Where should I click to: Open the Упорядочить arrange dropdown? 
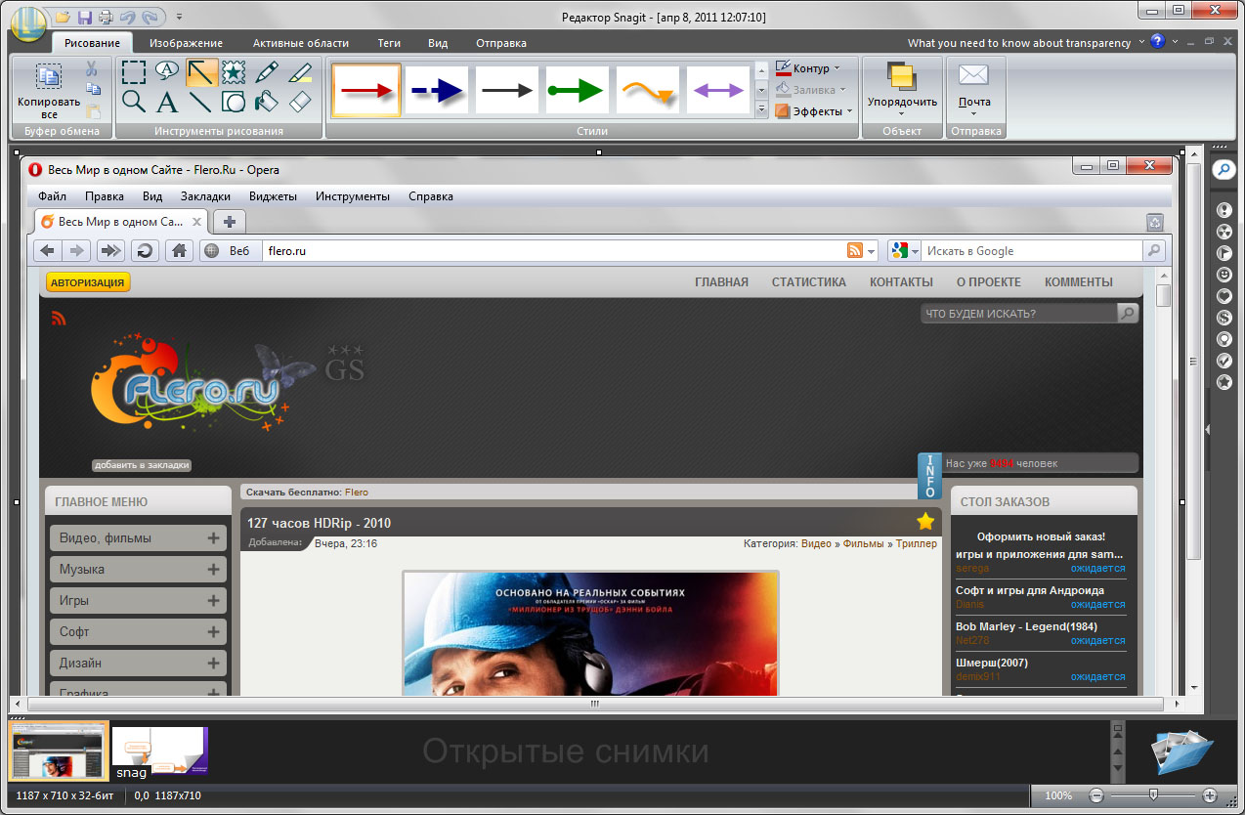click(x=902, y=88)
